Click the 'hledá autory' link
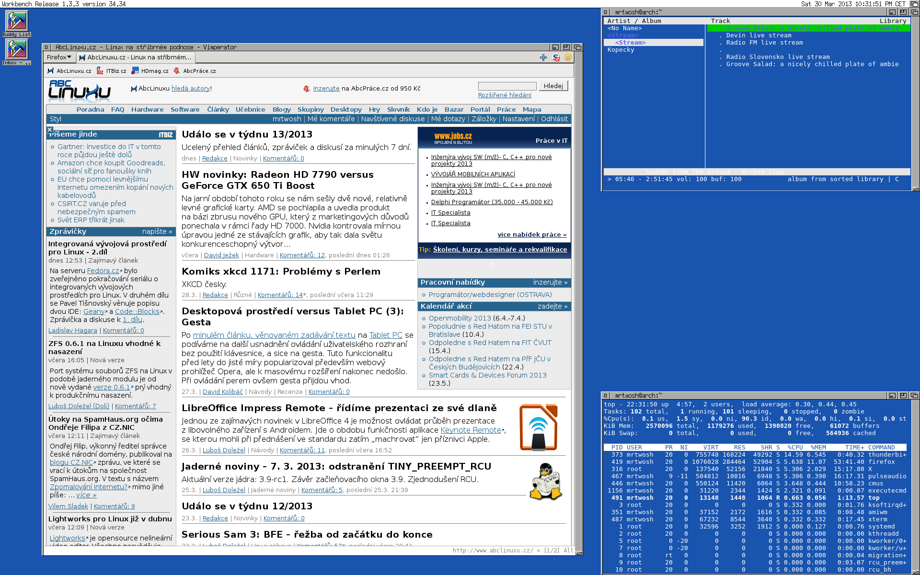This screenshot has width=920, height=575. click(191, 89)
